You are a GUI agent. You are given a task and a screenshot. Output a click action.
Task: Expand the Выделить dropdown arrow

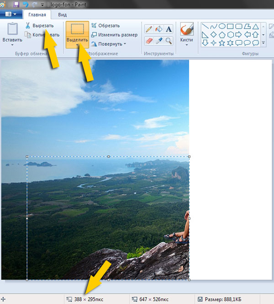[x=77, y=46]
